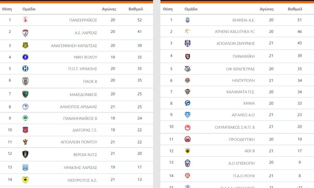The height and width of the screenshot is (188, 314).
Task: Click the Θεσπρωτός Α.Σ. yellow crest
Action: [x=25, y=180]
